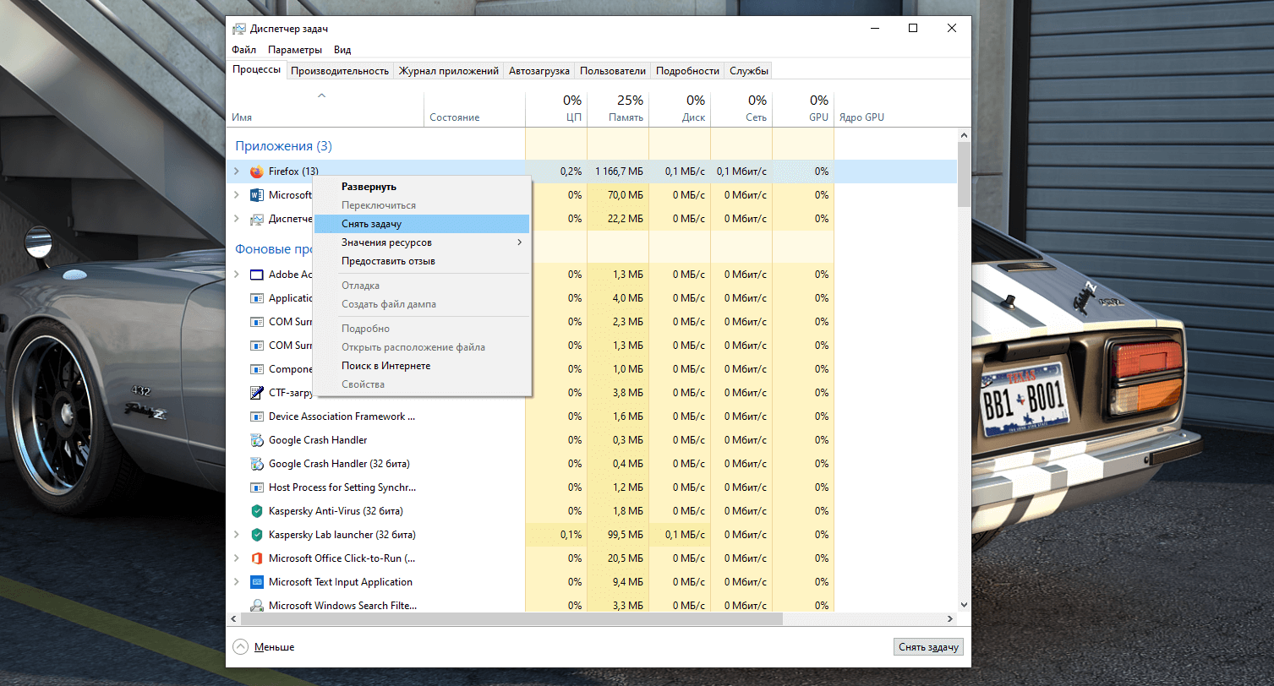Click the vertical scrollbar down arrow
This screenshot has width=1274, height=686.
964,605
